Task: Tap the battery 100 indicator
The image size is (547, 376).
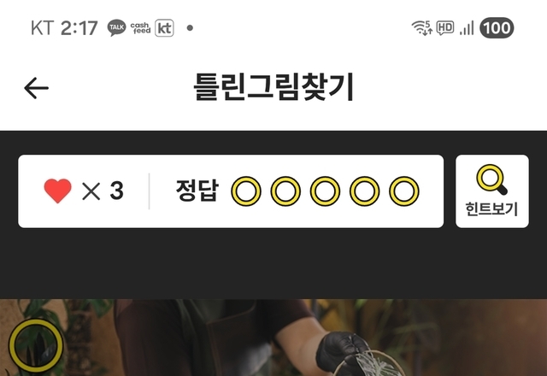Action: point(497,27)
